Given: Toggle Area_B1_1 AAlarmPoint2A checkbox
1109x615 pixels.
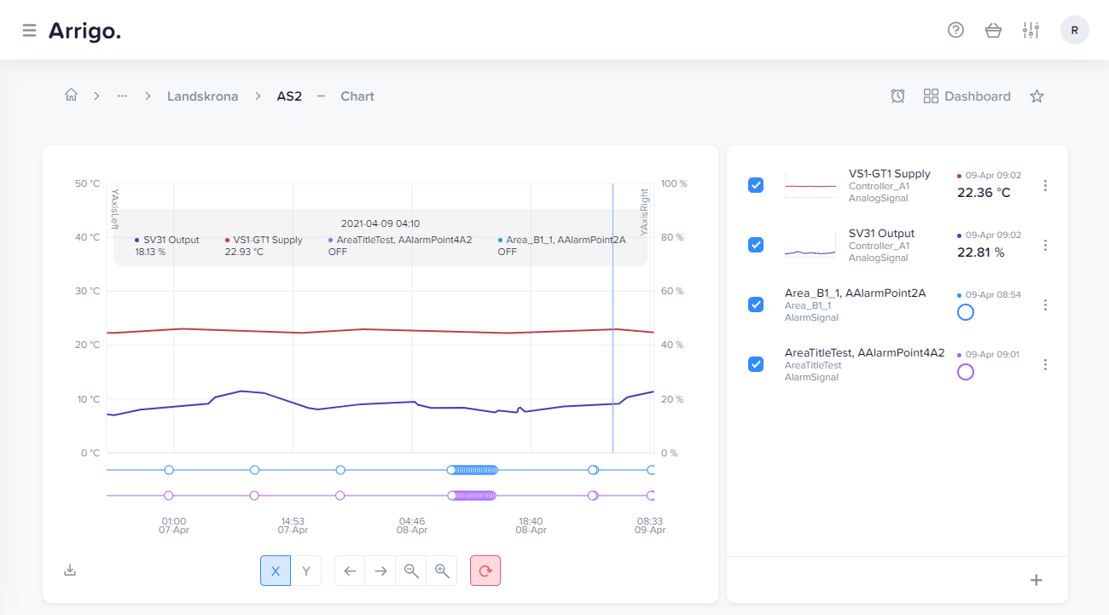Looking at the screenshot, I should tap(756, 305).
